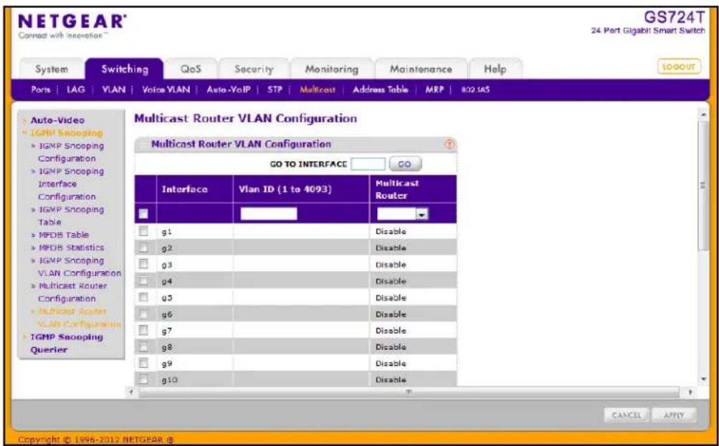Expand the Auto-Video sidebar section
Image resolution: width=719 pixels, height=446 pixels.
57,120
